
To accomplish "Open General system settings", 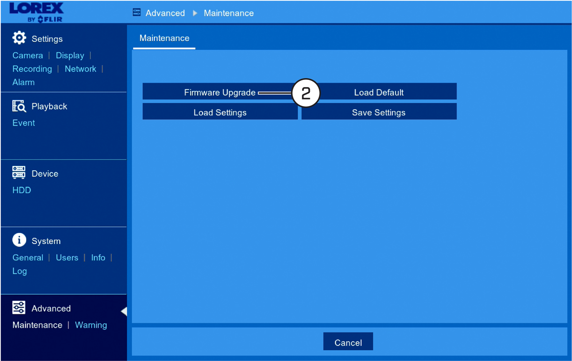I will coord(28,258).
